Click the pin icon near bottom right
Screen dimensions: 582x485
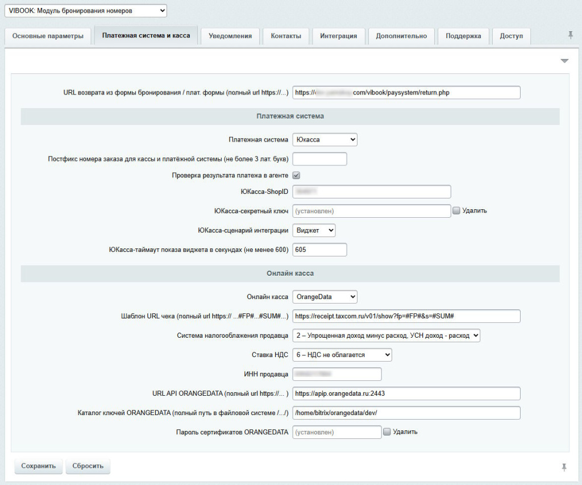click(564, 467)
